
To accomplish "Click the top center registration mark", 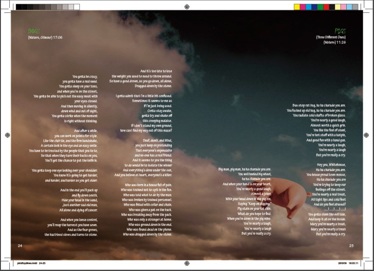I will pyautogui.click(x=187, y=7).
